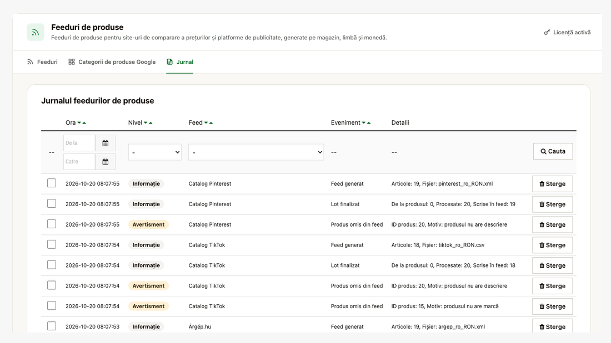This screenshot has width=611, height=343.
Task: Tick the Catalog TikTok Lot finalizat checkbox
Action: coord(52,265)
